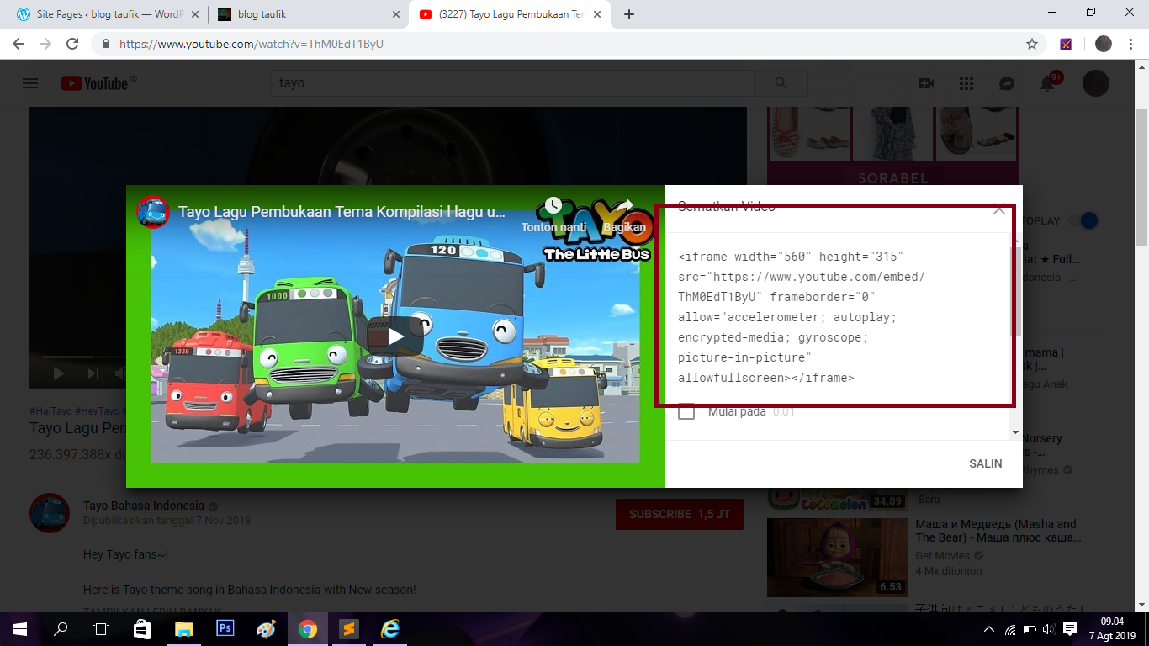Enable the Mulai pada checkbox
Image resolution: width=1149 pixels, height=646 pixels.
686,412
